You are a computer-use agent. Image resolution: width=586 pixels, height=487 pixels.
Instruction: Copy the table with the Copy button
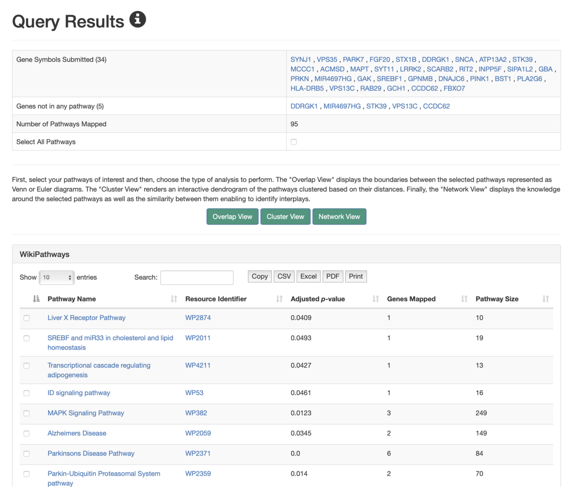[260, 277]
